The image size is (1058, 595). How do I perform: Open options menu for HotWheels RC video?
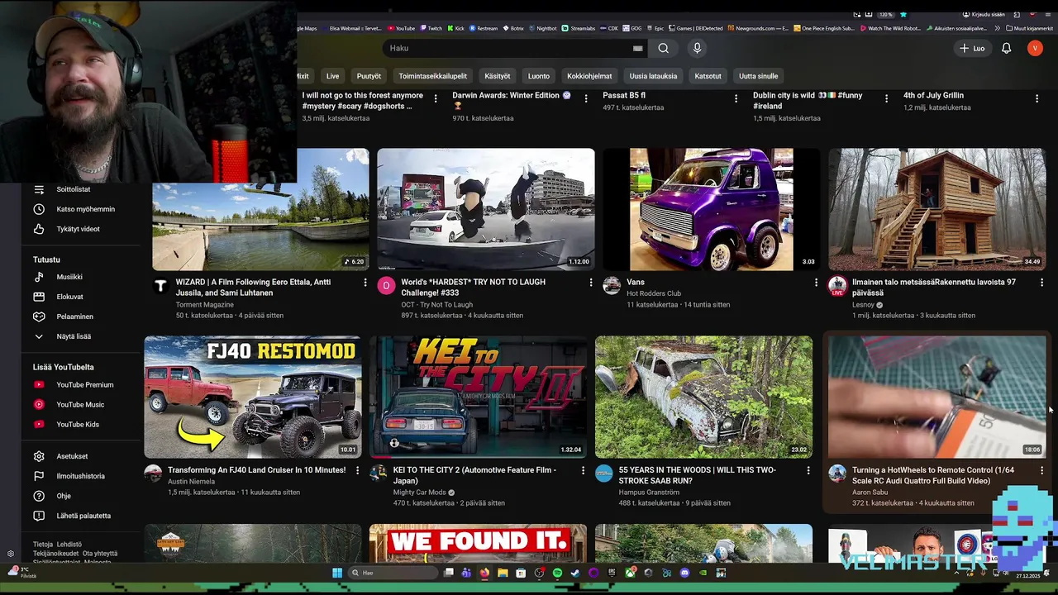coord(1041,470)
